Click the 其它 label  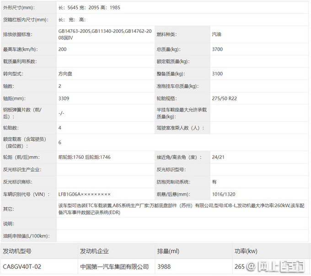[x=9, y=209]
